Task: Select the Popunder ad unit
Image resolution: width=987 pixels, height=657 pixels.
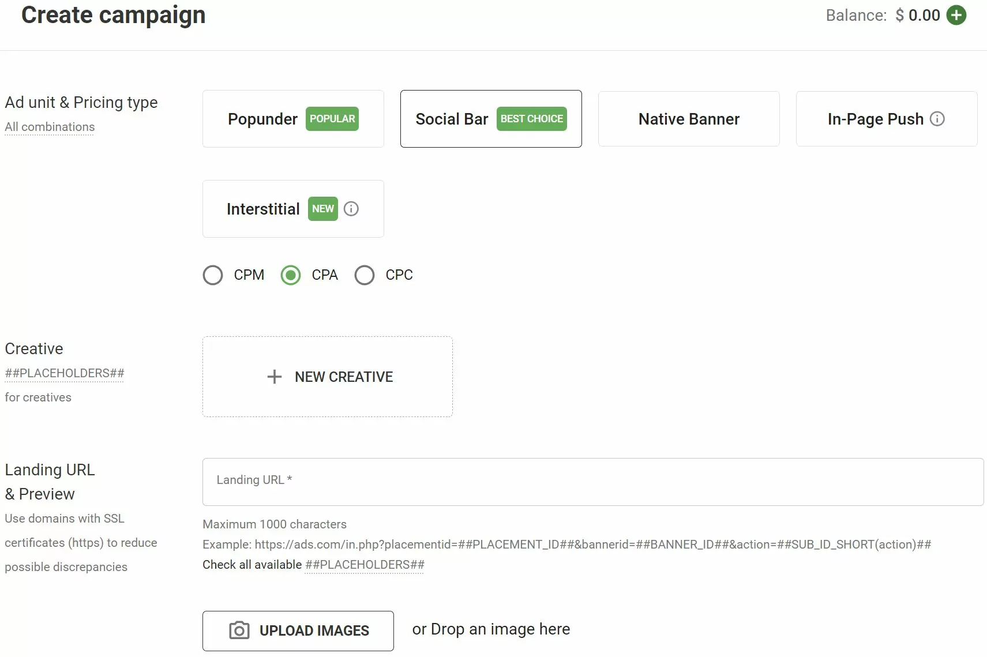Action: coord(263,119)
